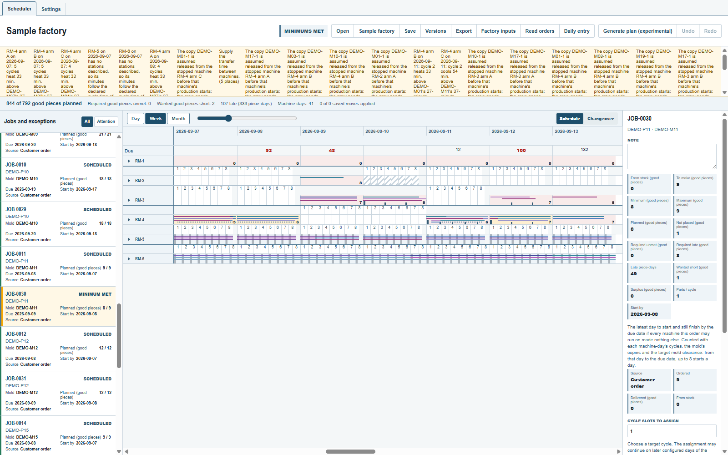Click the Sample factory toolbar button
Screen dimensions: 728x455
pos(377,31)
